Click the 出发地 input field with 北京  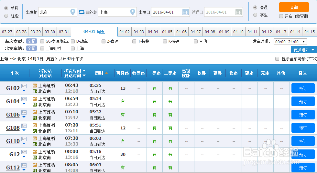click(x=58, y=12)
